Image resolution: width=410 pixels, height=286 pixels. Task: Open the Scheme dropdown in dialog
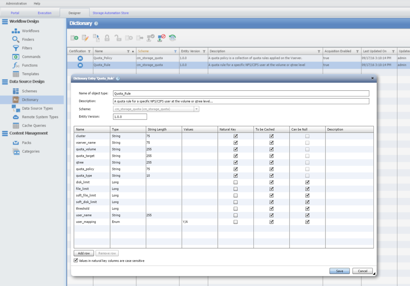tap(196, 109)
